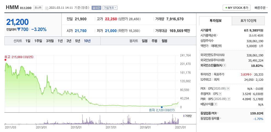The image size is (271, 132).
Task: Click the 10.82% foreign ownership ratio
Action: [x=258, y=65]
